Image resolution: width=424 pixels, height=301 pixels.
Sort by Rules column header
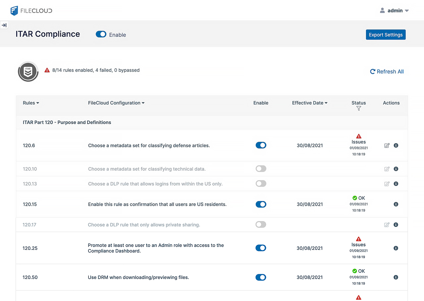[x=31, y=103]
